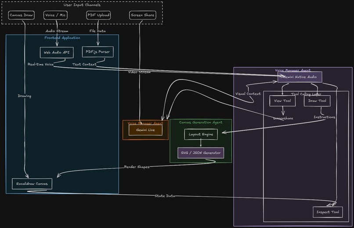
Task: Click the orange Voice Manager Agent label
Action: point(145,123)
